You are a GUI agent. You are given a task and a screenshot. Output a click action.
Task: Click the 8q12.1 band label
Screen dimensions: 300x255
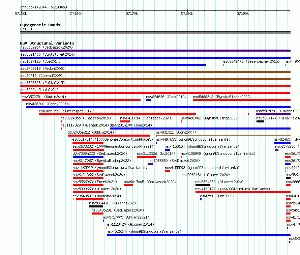click(26, 29)
